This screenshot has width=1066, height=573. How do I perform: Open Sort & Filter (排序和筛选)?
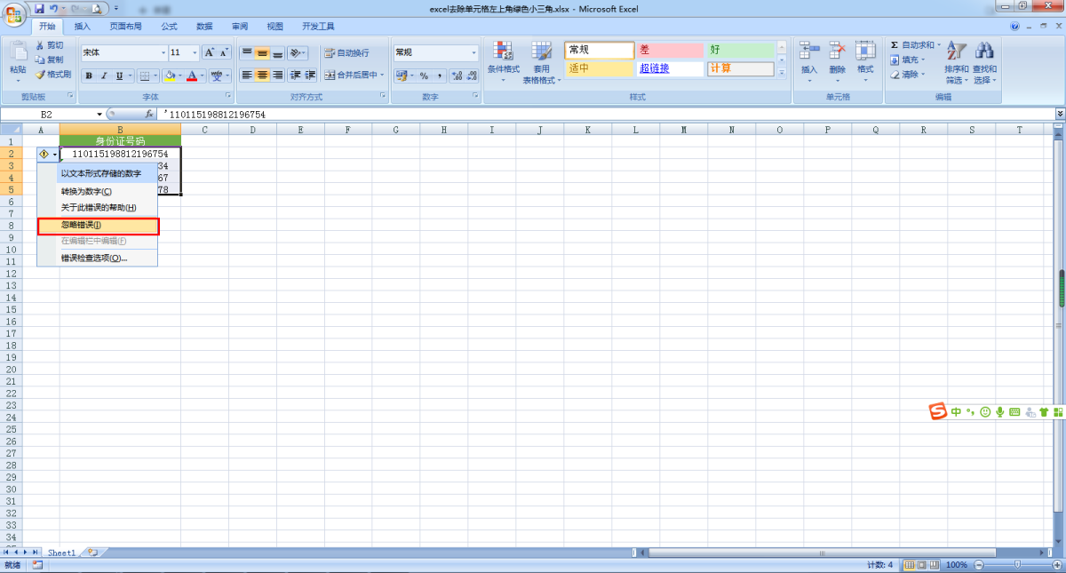(957, 59)
